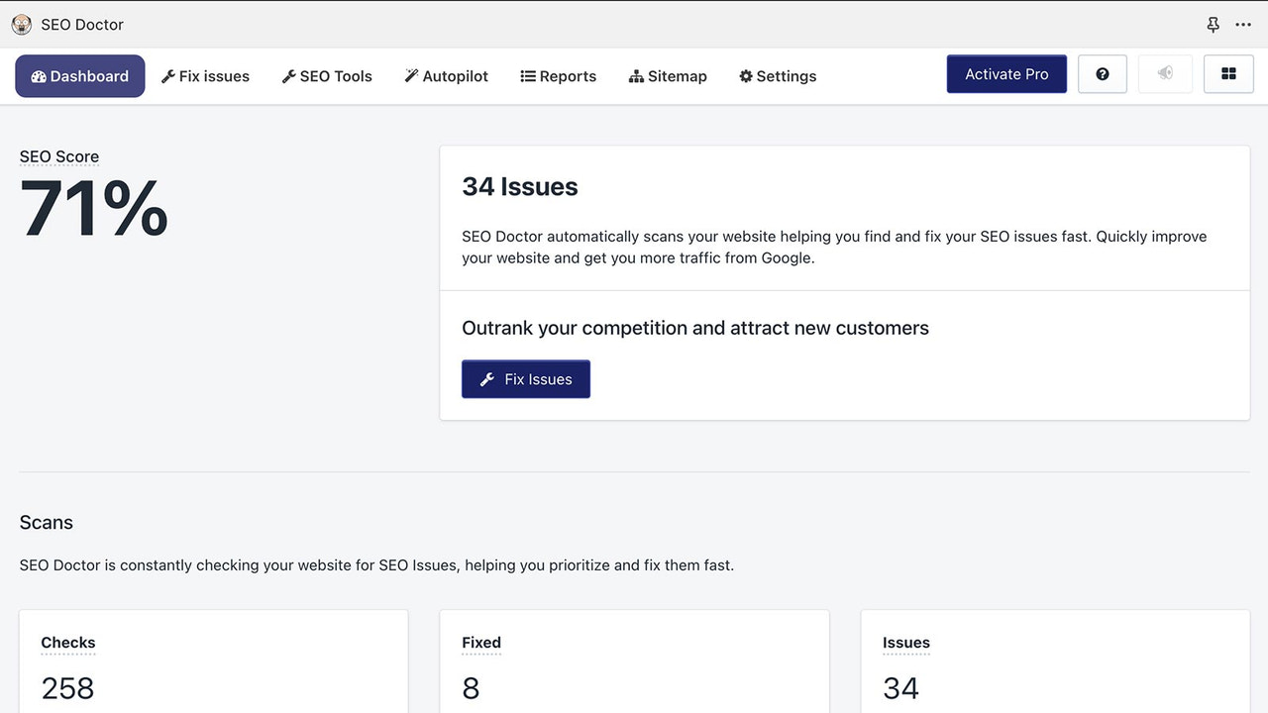Screen dimensions: 1268x713
Task: Click the help question mark icon
Action: tap(1102, 73)
